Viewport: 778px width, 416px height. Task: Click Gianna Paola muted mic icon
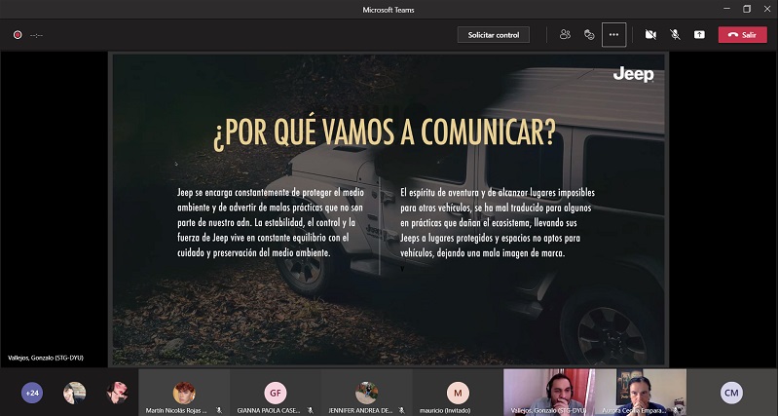coord(310,410)
